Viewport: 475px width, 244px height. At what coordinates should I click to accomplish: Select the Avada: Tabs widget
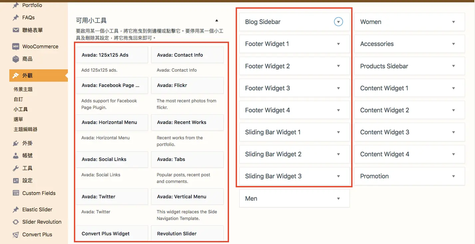click(187, 159)
